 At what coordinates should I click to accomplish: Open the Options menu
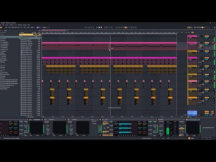25,25
